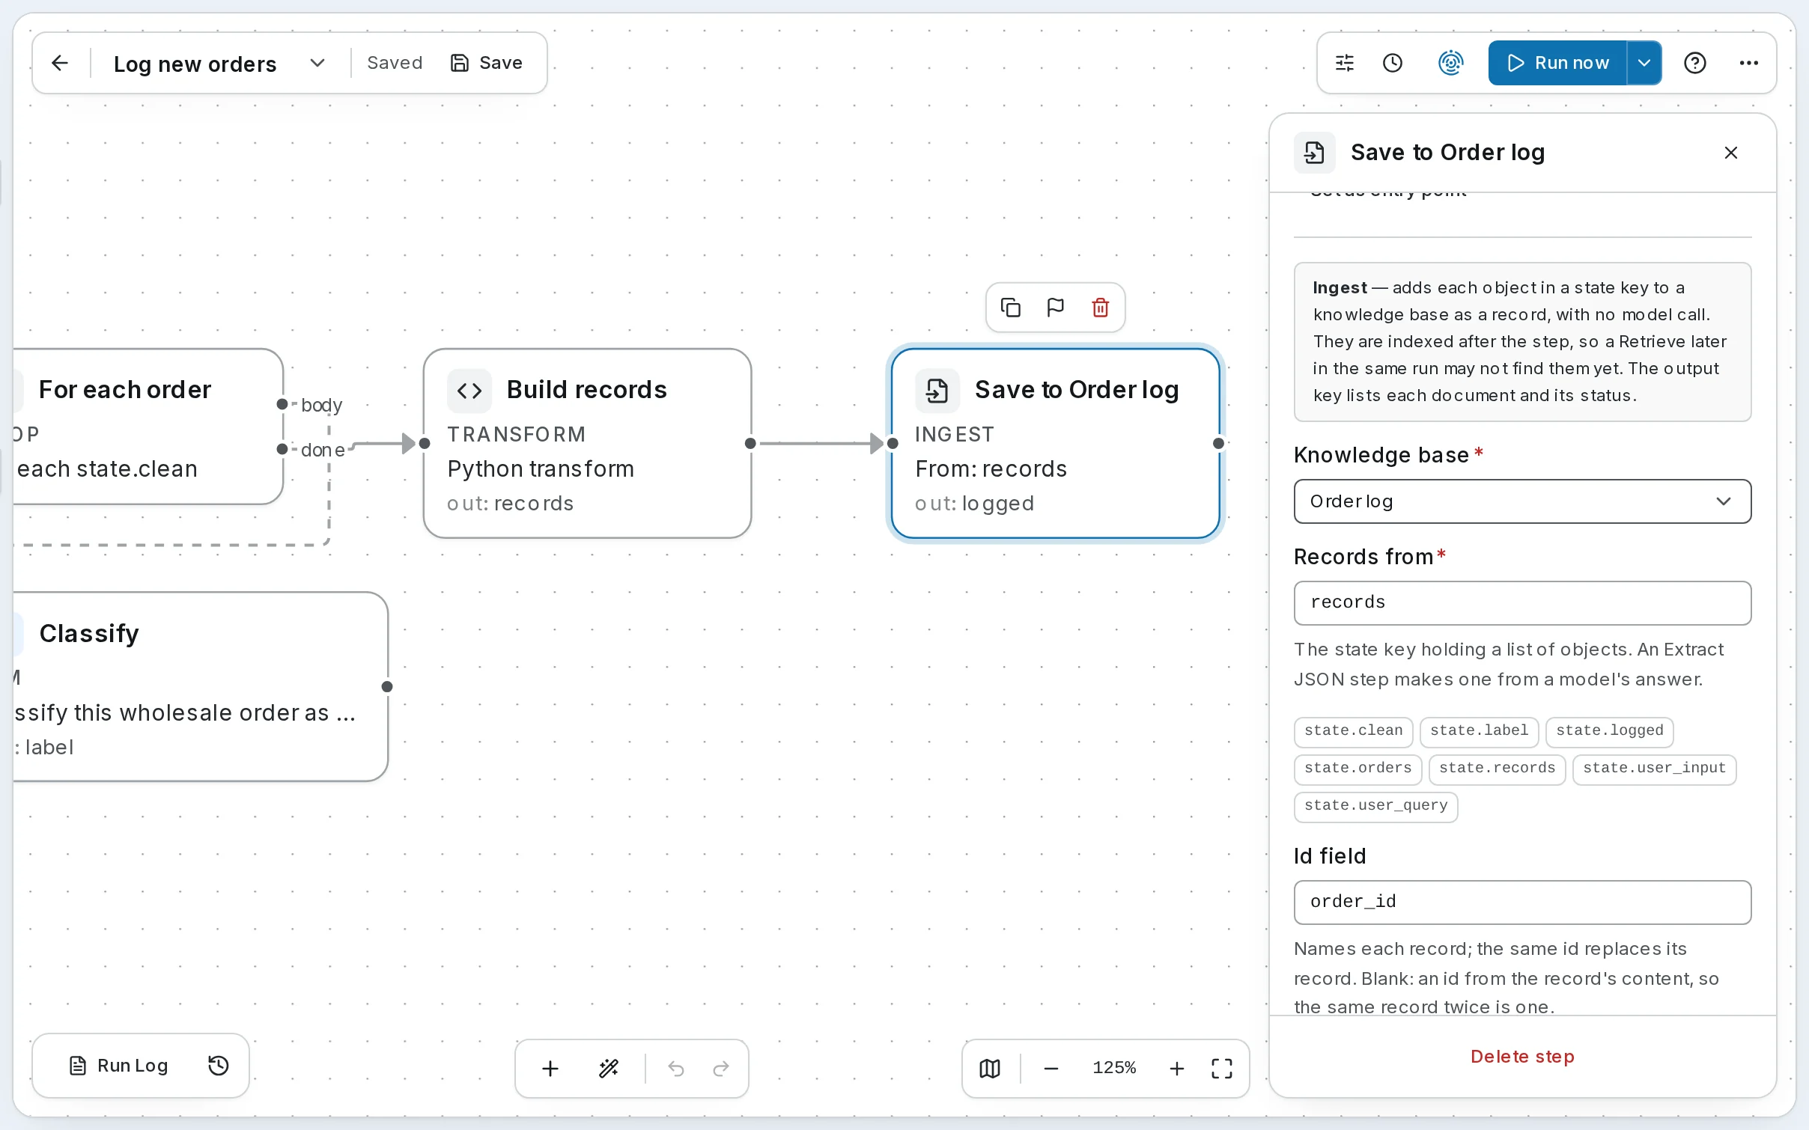Click the Records from input field

(x=1522, y=603)
